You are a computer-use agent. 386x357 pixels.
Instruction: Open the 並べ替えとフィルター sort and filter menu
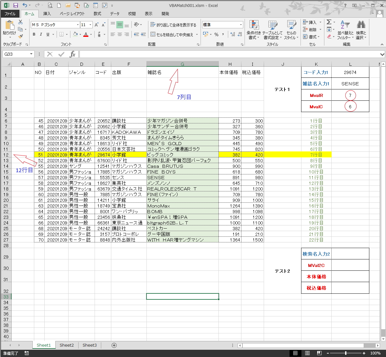click(345, 30)
